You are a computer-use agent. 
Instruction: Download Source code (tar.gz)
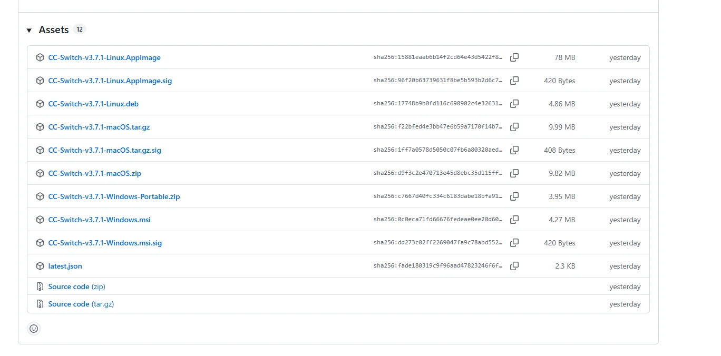pyautogui.click(x=81, y=304)
